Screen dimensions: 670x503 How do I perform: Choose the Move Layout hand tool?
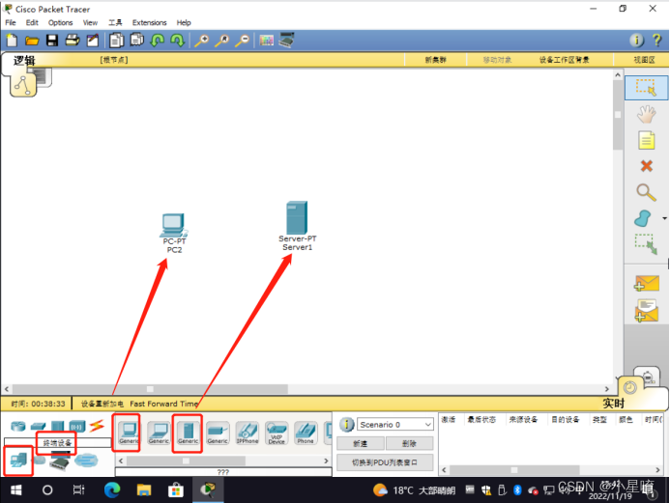pos(646,114)
